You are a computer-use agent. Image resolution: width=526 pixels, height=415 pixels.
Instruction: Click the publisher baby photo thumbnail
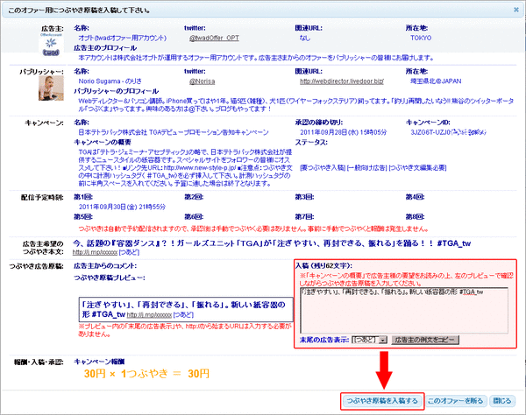tap(51, 88)
